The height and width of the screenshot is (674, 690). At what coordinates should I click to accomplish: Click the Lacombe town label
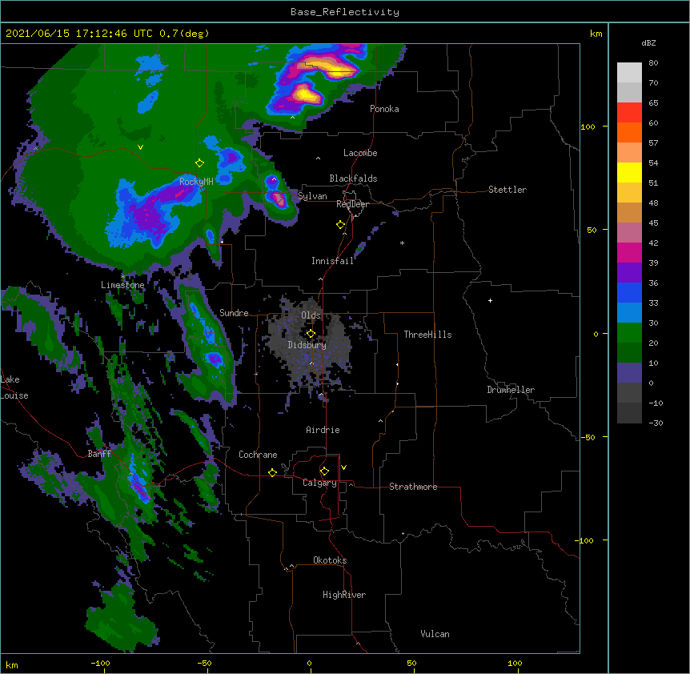[x=360, y=153]
